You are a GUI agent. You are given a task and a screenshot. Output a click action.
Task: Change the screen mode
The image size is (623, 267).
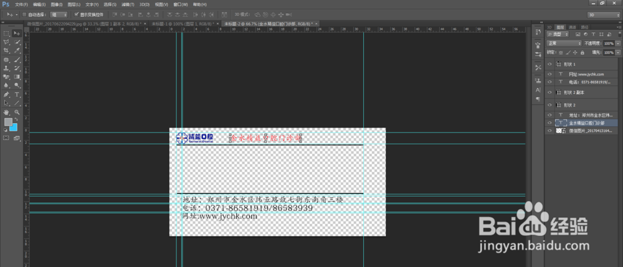17,138
